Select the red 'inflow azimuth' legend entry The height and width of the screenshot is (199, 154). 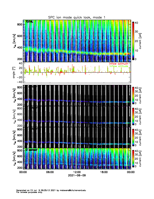tap(118, 64)
